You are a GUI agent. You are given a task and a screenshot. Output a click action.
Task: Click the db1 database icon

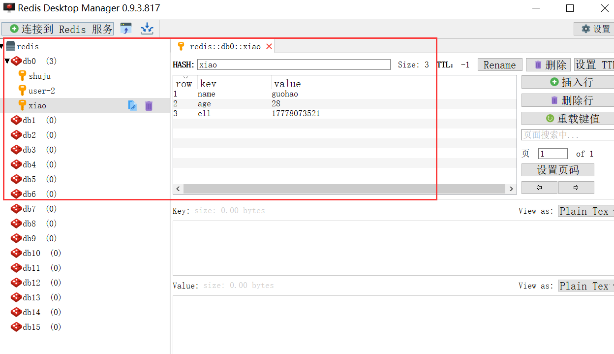click(16, 120)
